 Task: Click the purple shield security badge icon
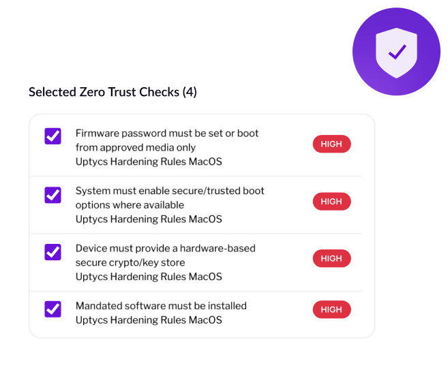click(x=396, y=52)
